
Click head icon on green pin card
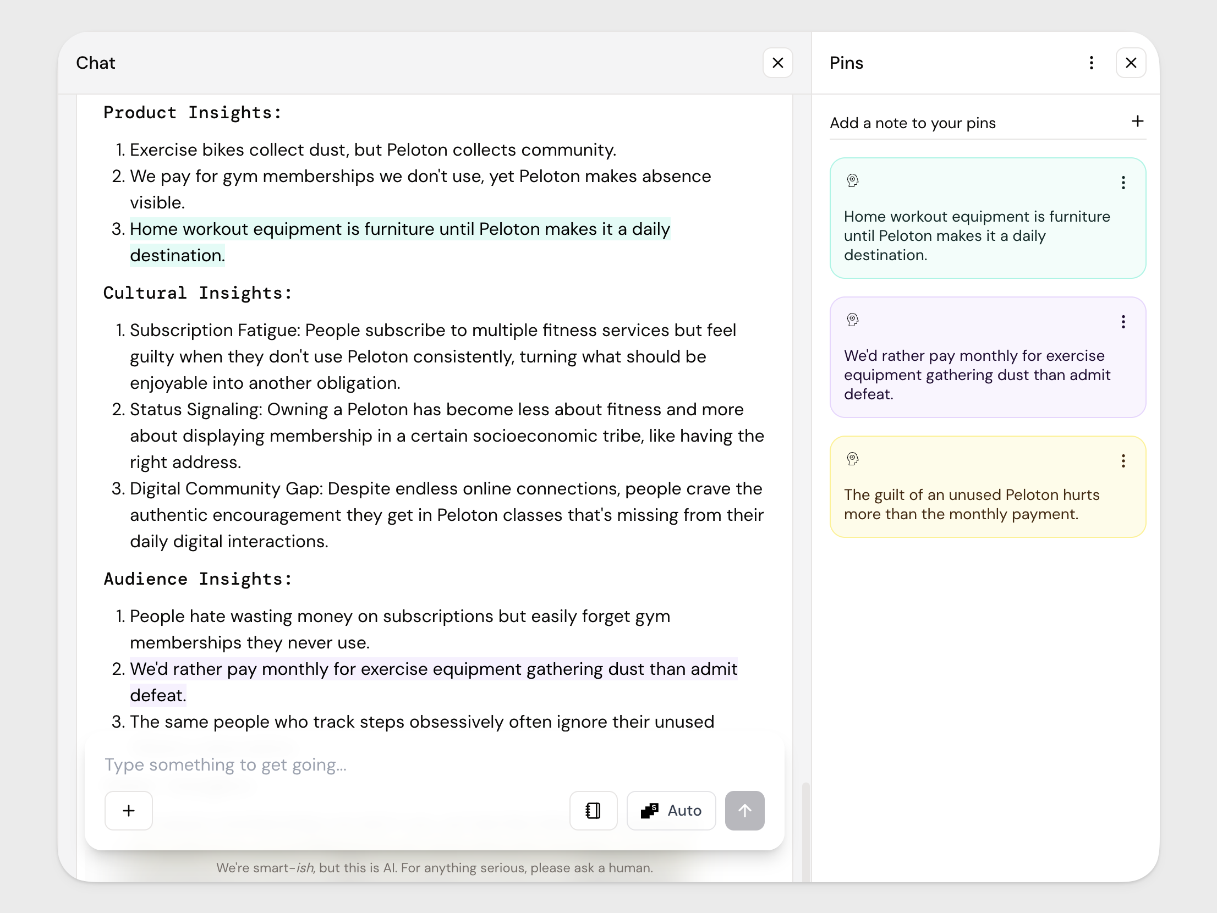coord(853,180)
